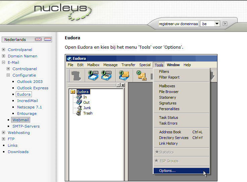247x182 pixels.
Task: Open the Out mailbox
Action: click(x=86, y=102)
